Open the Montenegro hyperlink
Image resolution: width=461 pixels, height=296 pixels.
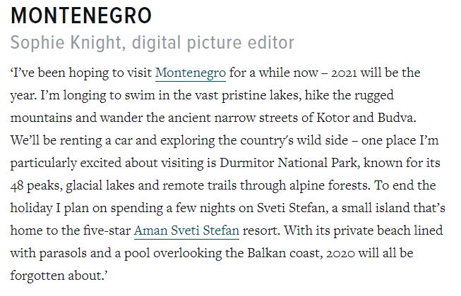click(x=191, y=73)
